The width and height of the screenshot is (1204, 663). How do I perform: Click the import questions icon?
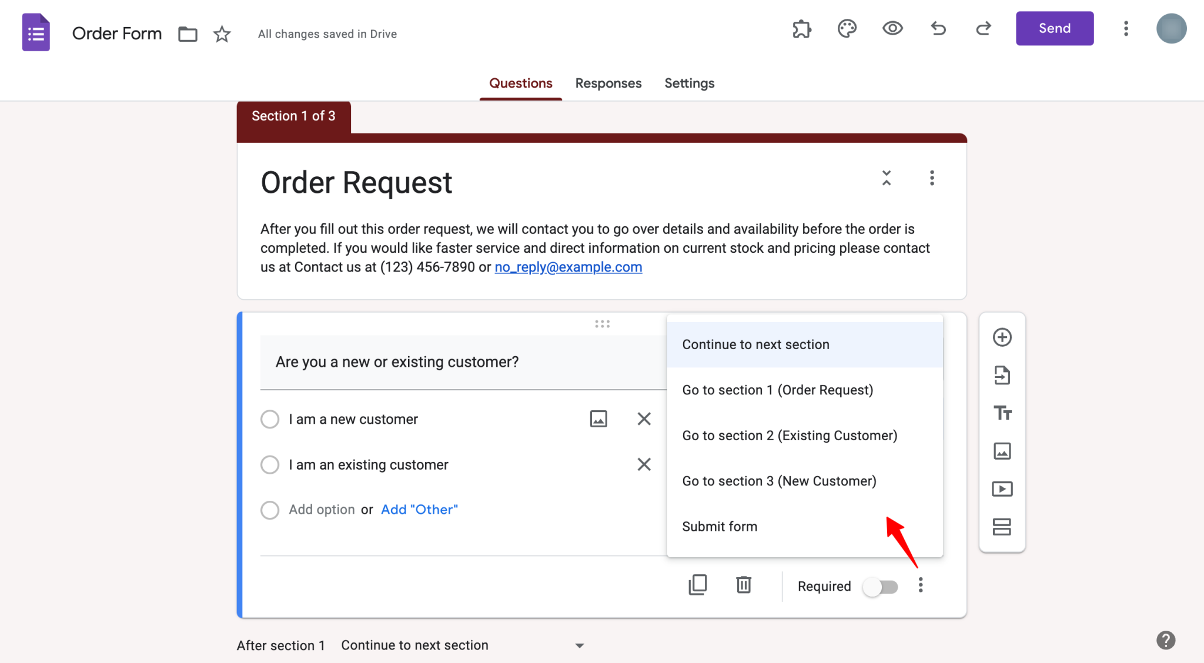tap(1002, 375)
